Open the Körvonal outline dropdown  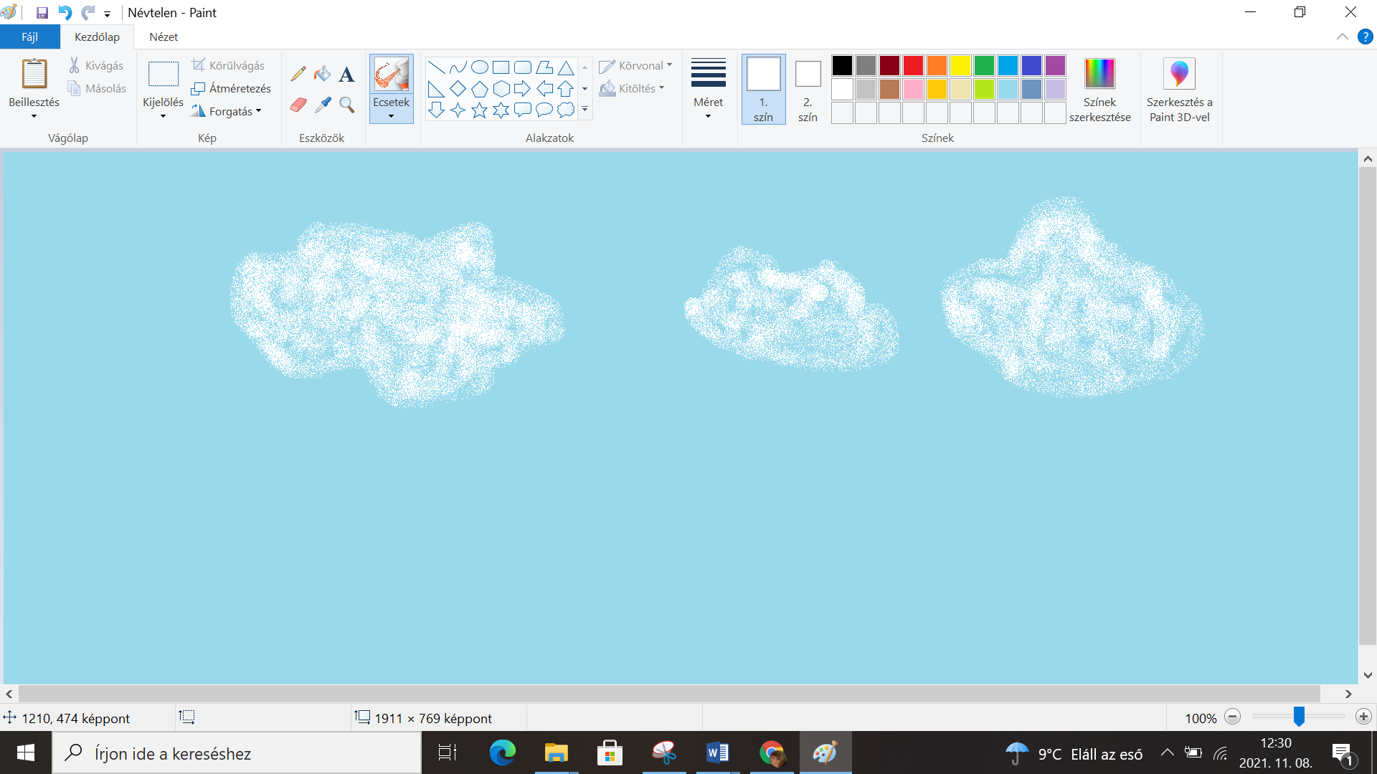click(636, 66)
